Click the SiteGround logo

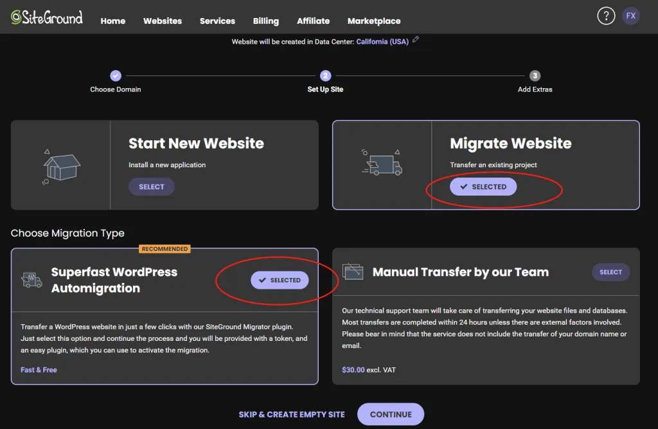click(x=46, y=17)
